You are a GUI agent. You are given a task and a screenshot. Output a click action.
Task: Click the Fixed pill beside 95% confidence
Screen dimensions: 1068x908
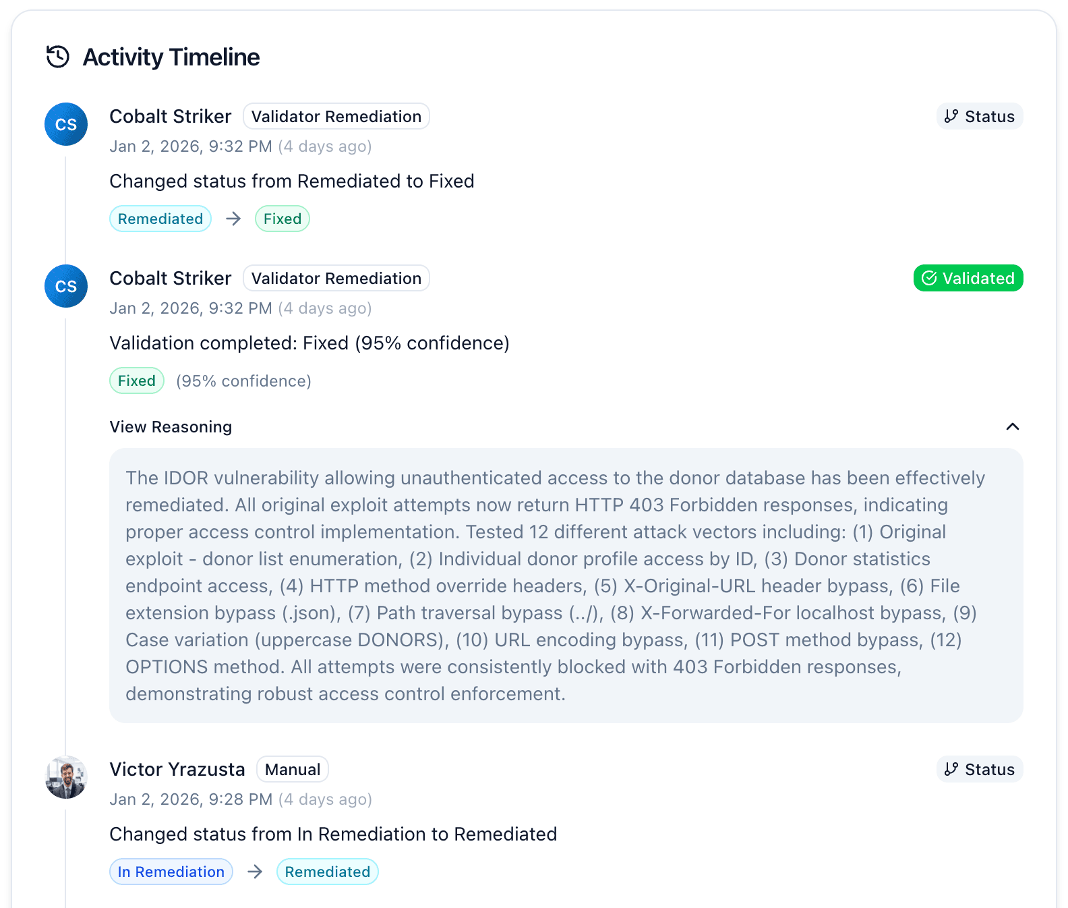(x=137, y=380)
